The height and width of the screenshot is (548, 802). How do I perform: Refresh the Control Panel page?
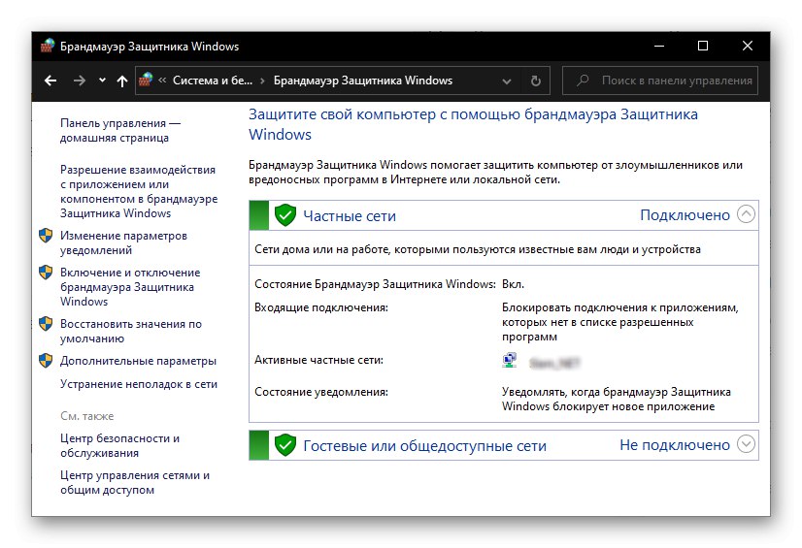[x=536, y=81]
